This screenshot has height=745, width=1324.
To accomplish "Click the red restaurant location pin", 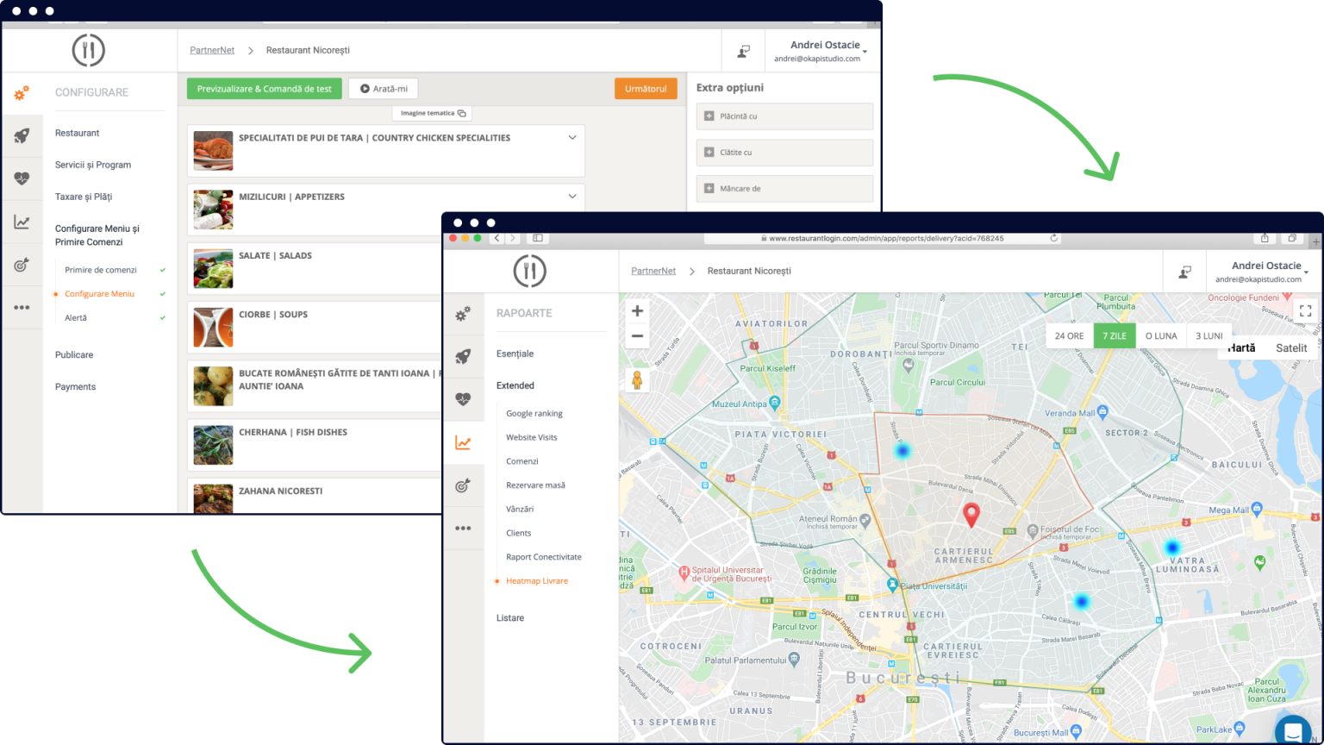I will click(x=971, y=514).
